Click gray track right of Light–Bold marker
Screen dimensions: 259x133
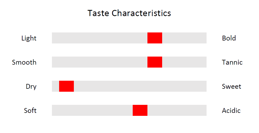click(184, 38)
